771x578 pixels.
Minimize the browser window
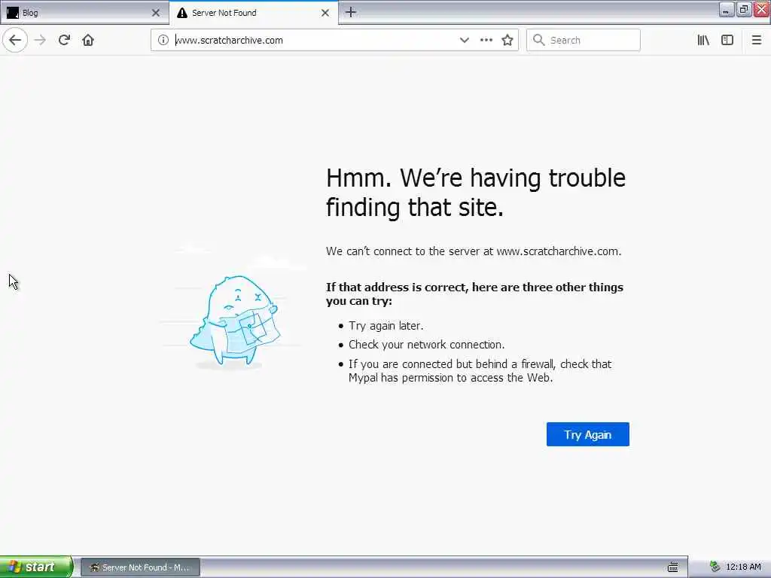[x=727, y=10]
